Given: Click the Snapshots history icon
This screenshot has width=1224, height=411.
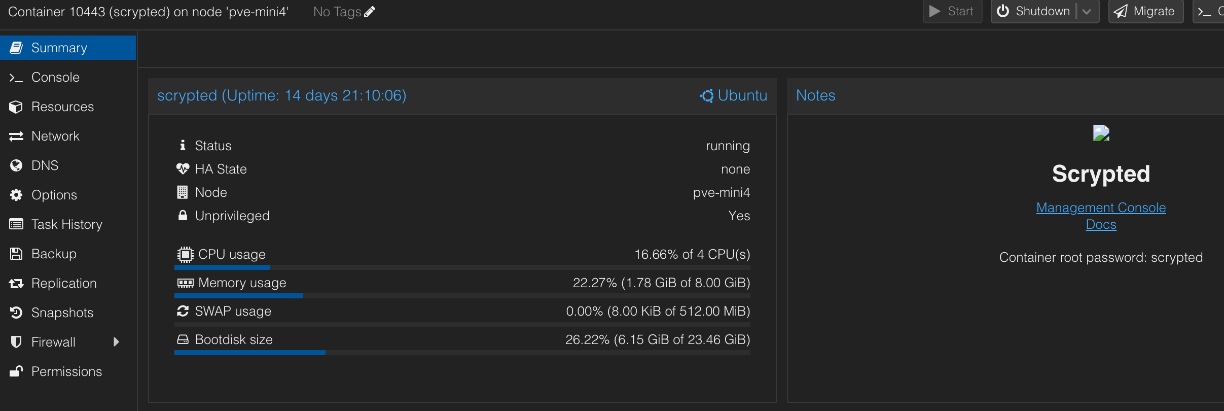Looking at the screenshot, I should pyautogui.click(x=16, y=313).
